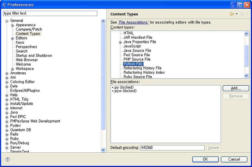Expand the Appearance node
Screen dimensions: 252x167
[x=12, y=26]
